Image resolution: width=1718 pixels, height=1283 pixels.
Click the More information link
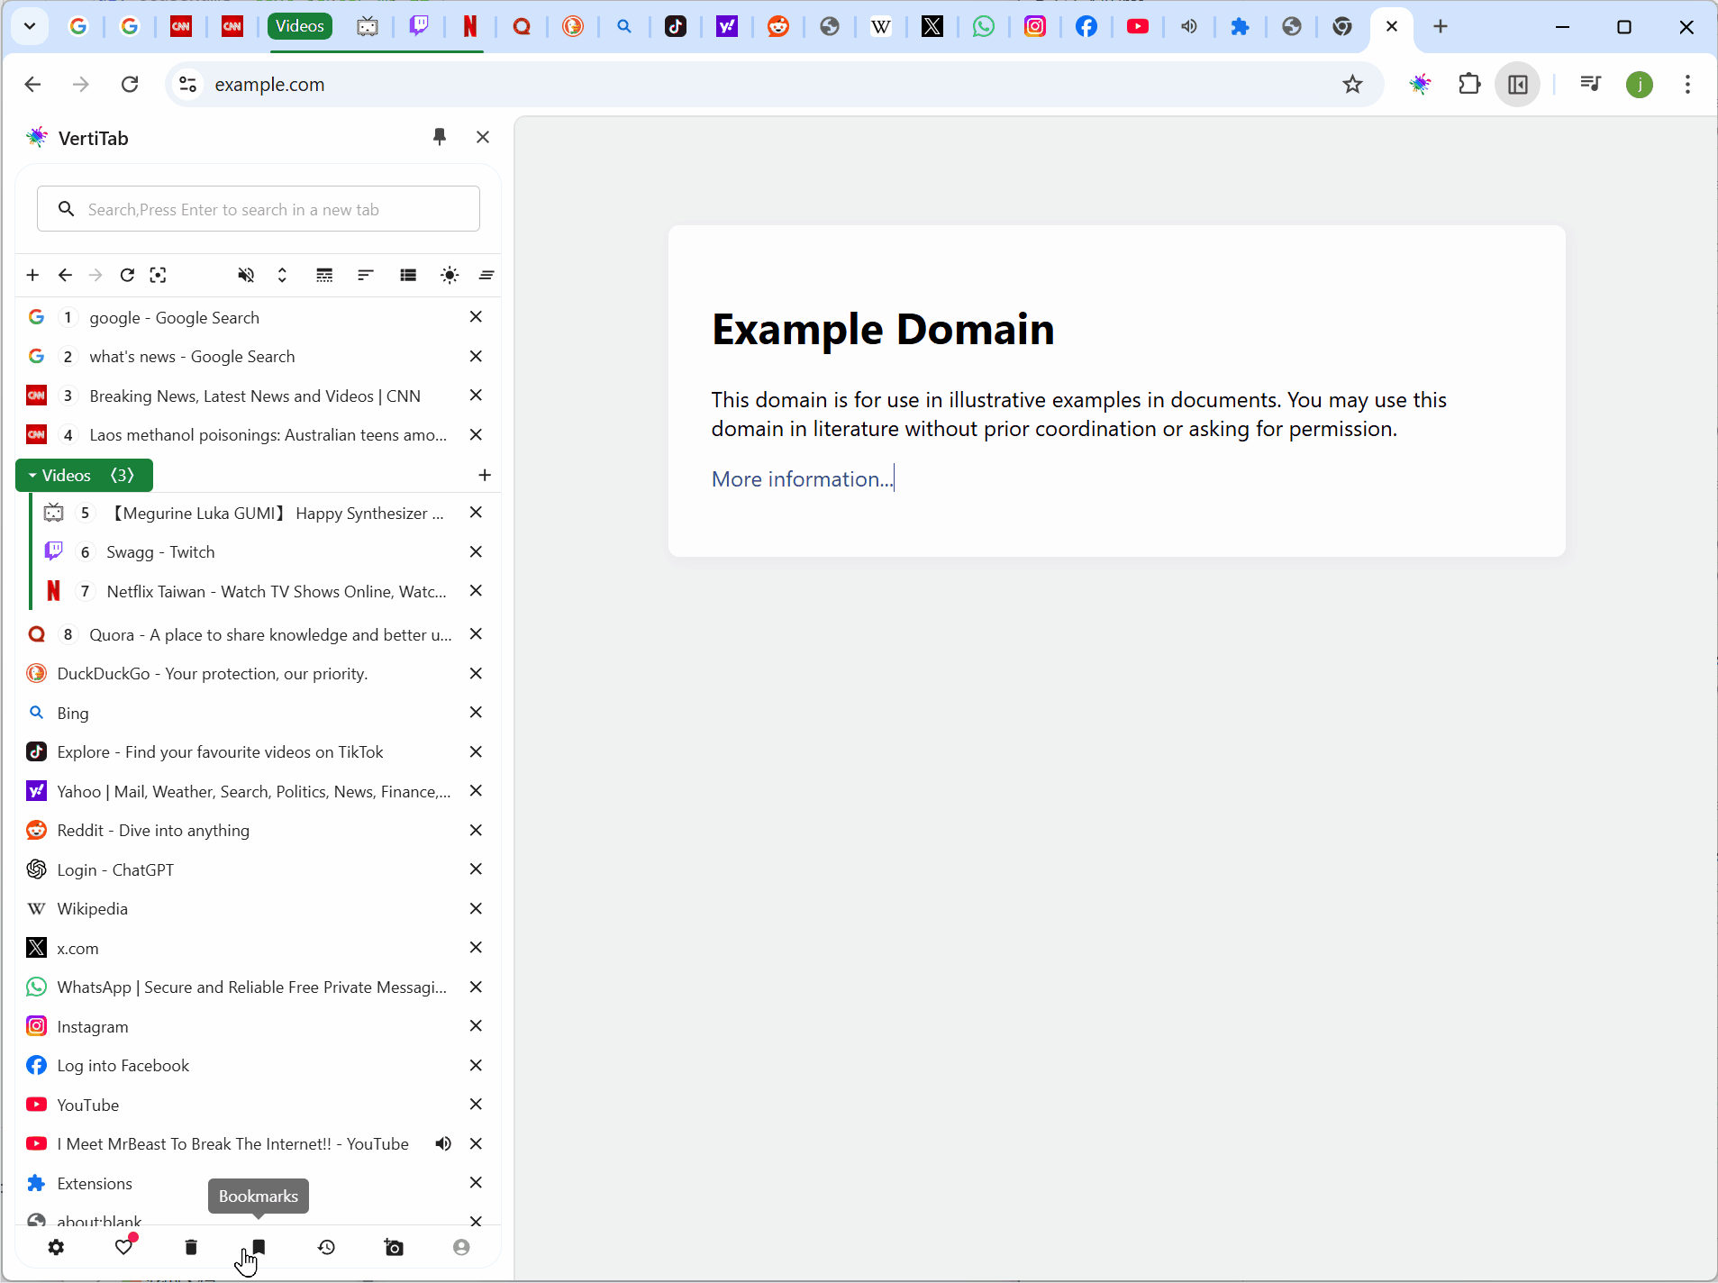[x=801, y=478]
